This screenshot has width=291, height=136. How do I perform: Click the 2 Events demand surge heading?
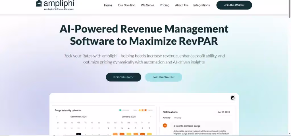[187, 126]
